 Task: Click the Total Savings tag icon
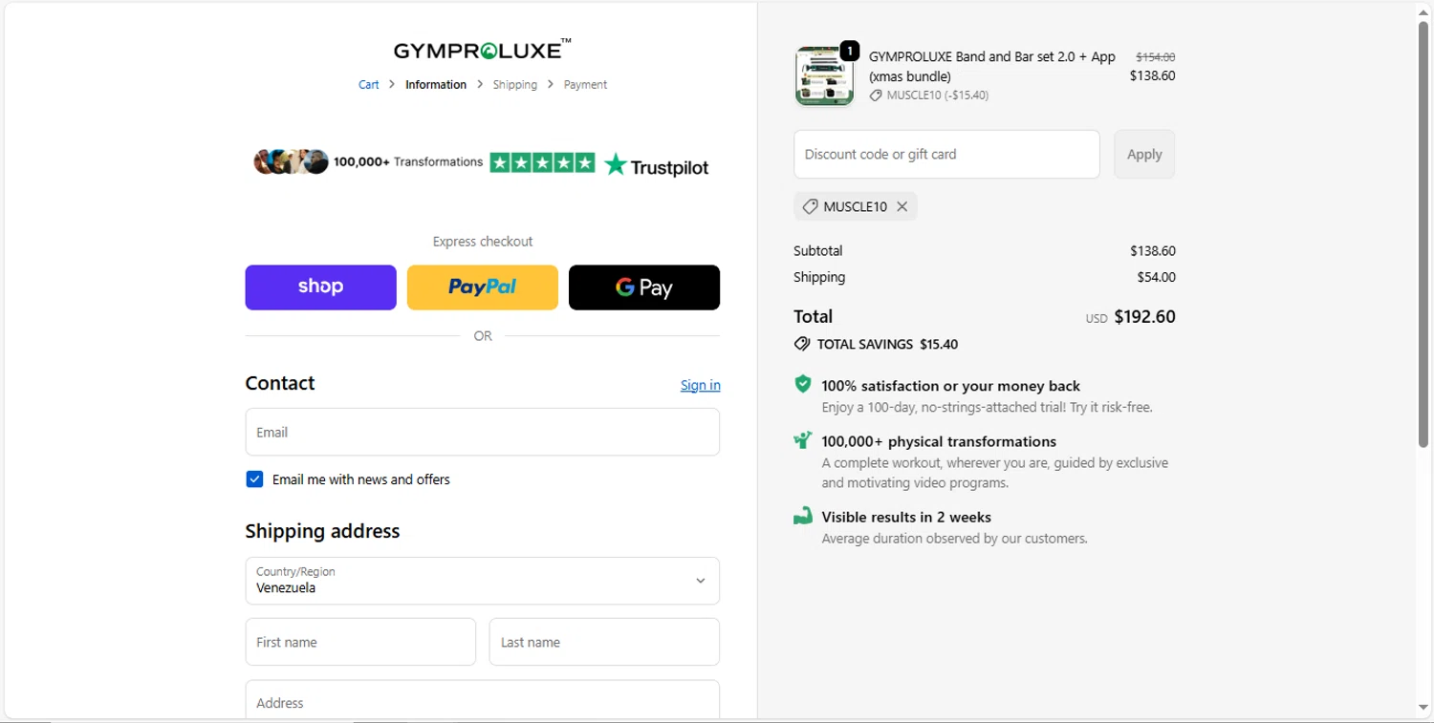pyautogui.click(x=802, y=344)
